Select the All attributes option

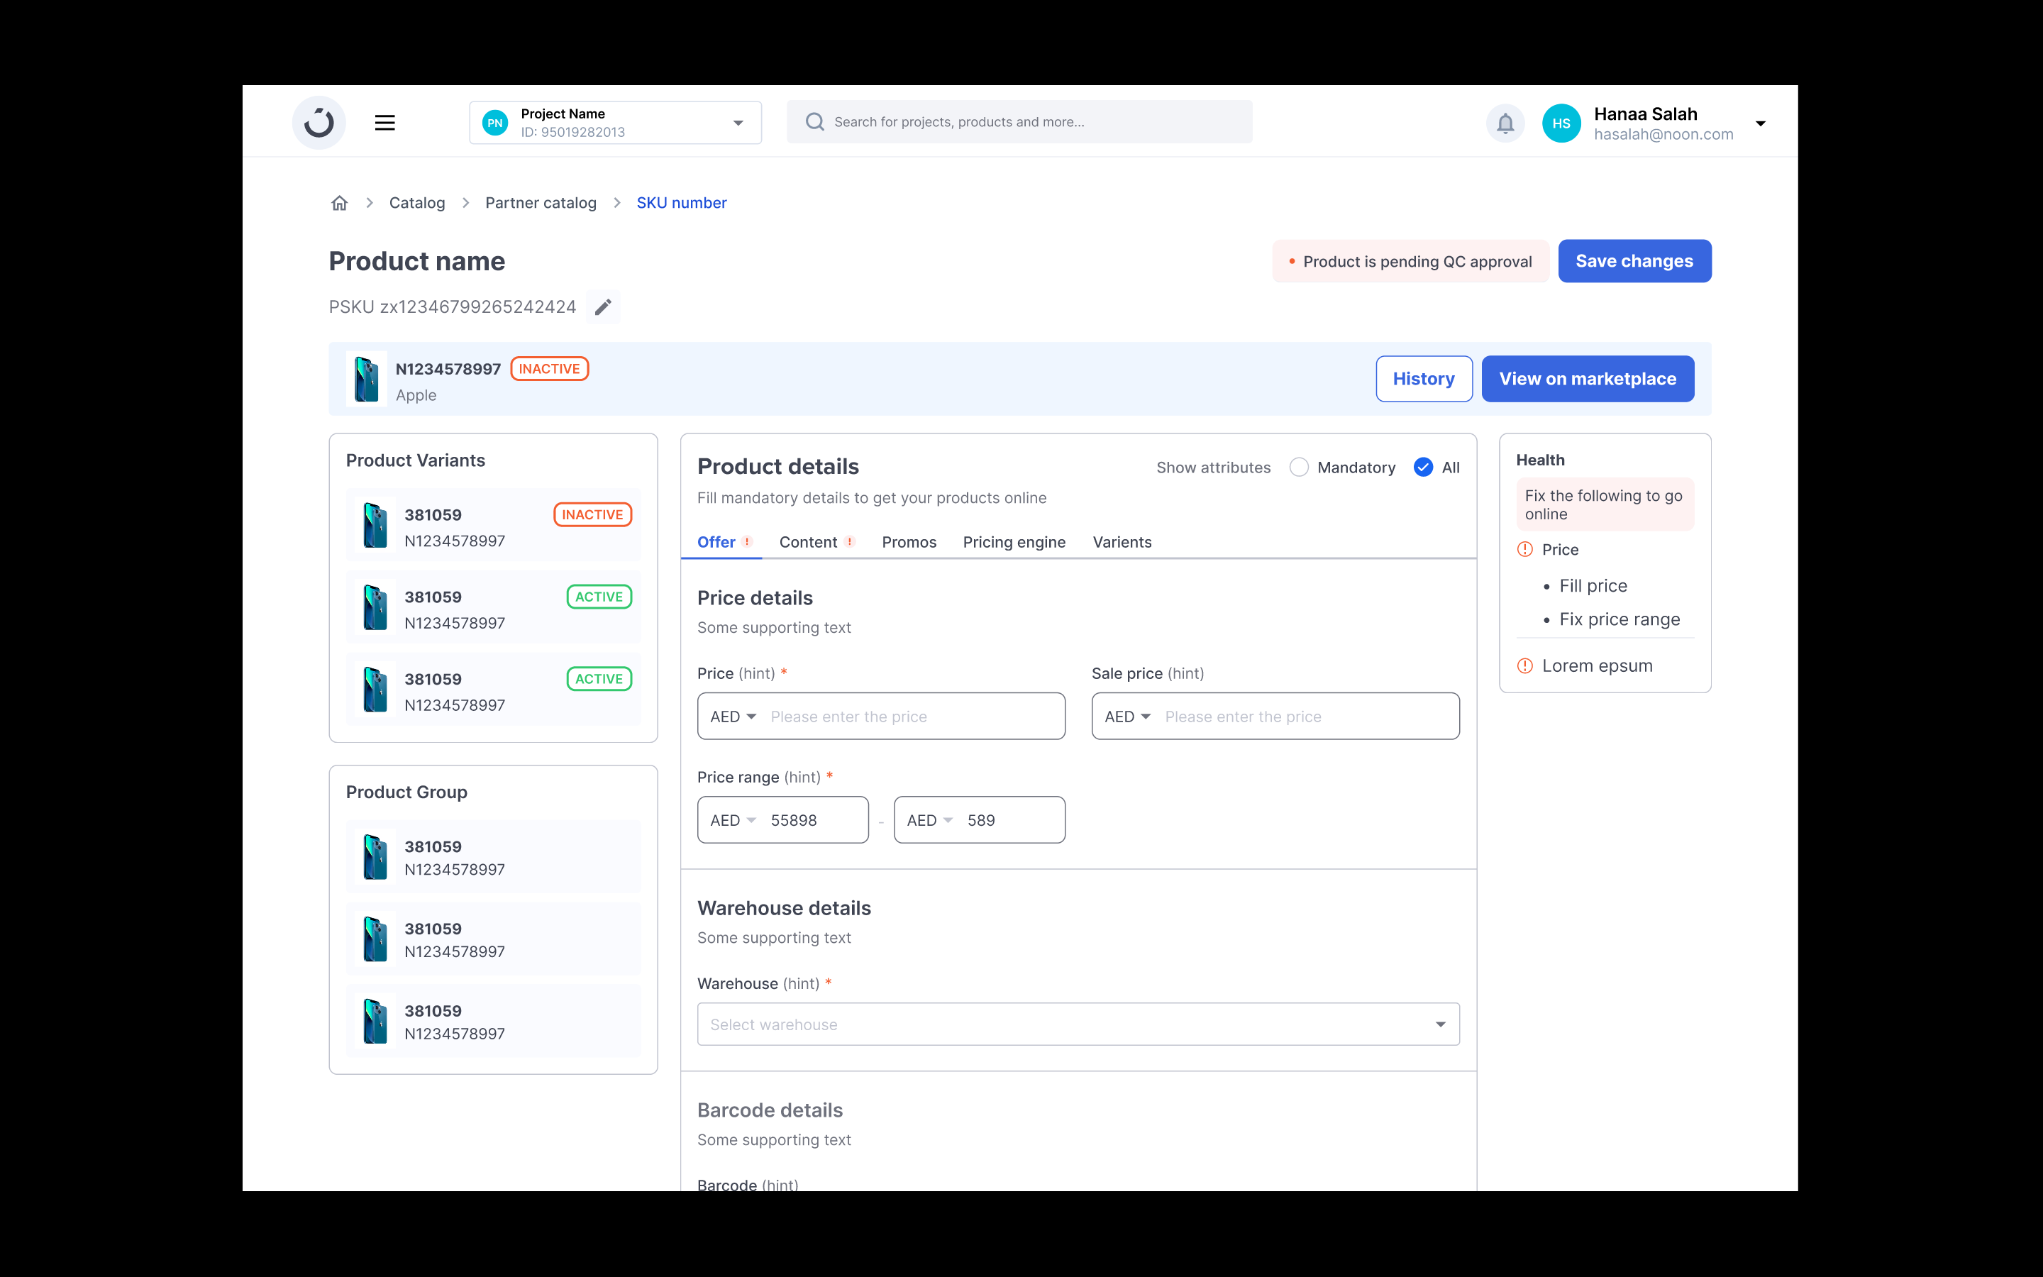click(1423, 466)
